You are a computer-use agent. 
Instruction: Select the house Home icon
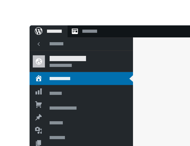click(x=39, y=78)
